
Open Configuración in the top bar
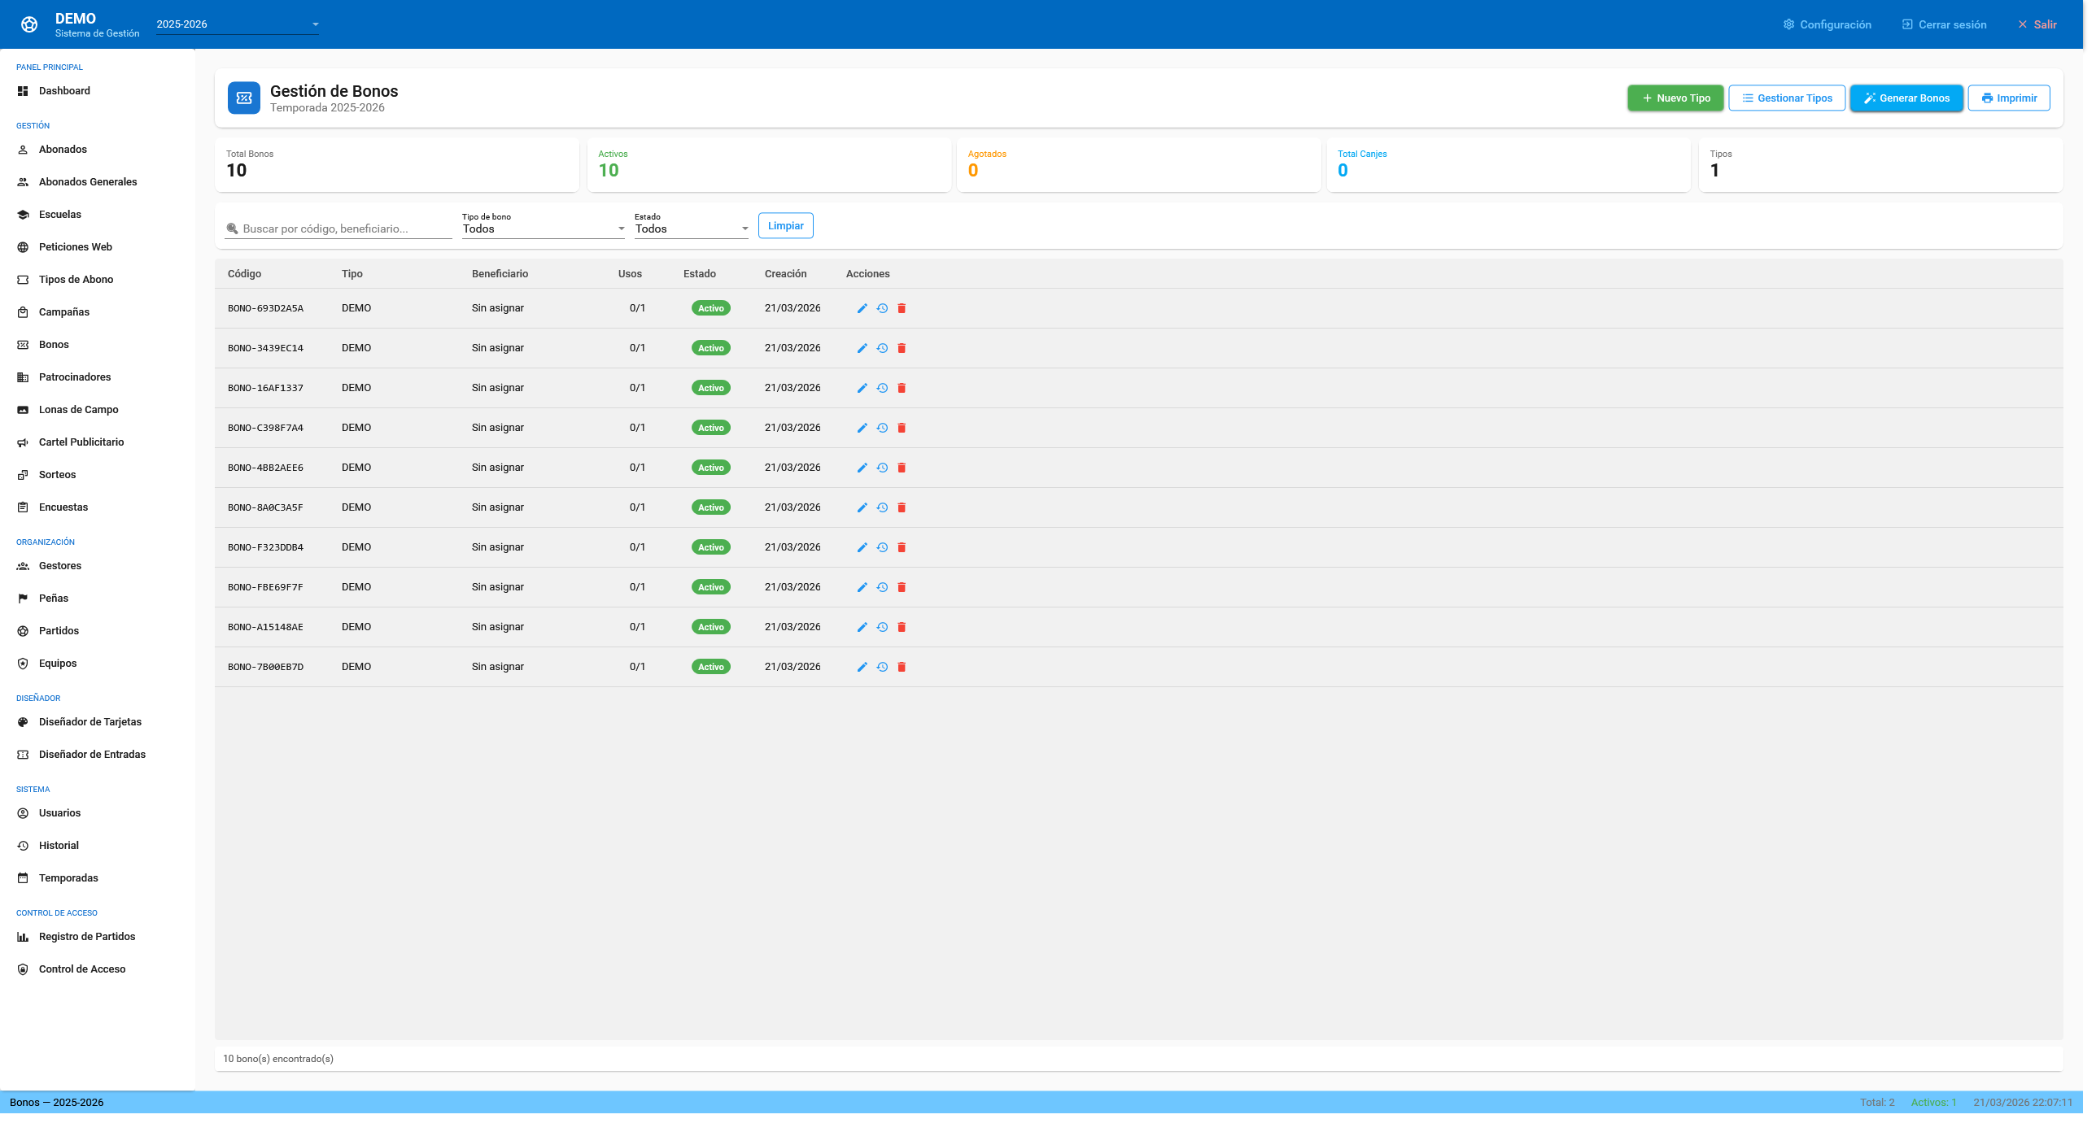coord(1827,24)
